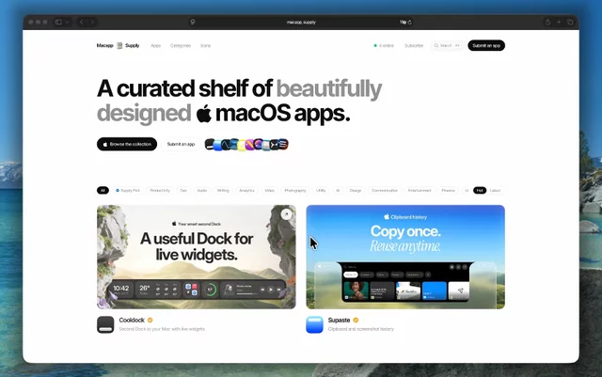Click Browse the collection button
The image size is (602, 377).
127,145
